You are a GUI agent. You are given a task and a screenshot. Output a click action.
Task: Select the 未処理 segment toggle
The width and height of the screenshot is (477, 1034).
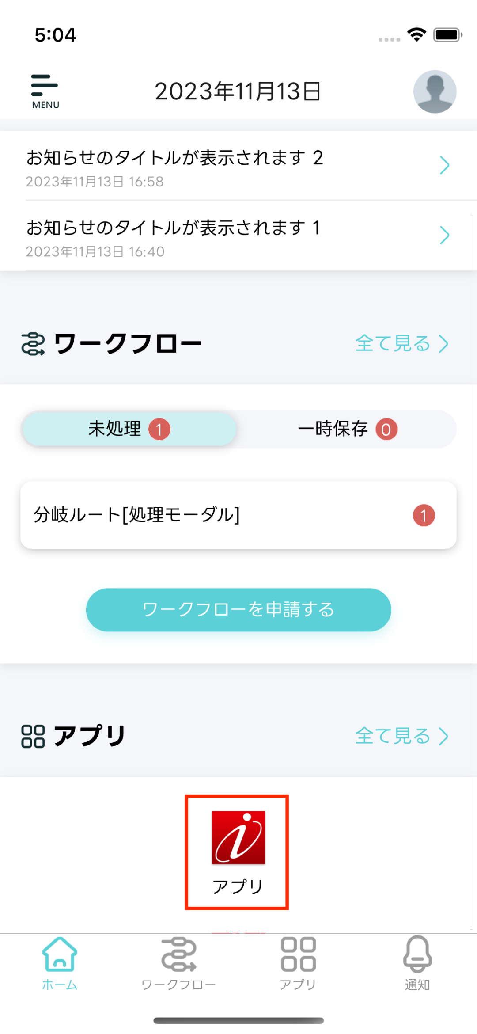coord(129,429)
